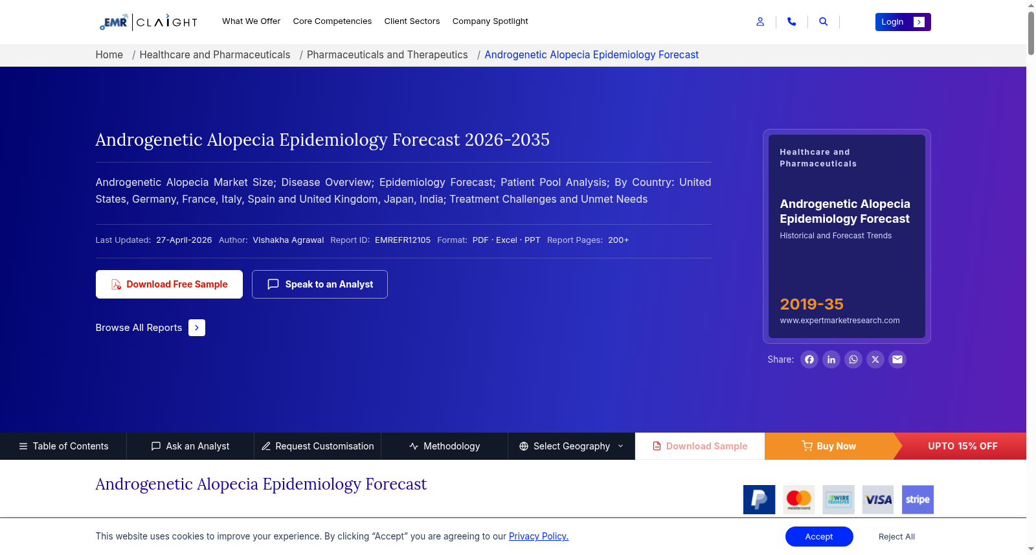Select Request Customisation tab
The height and width of the screenshot is (555, 1036).
click(x=317, y=446)
